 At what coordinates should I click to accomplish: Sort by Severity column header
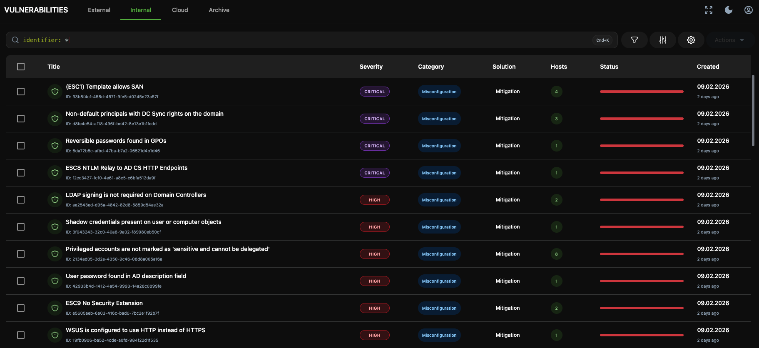click(371, 67)
